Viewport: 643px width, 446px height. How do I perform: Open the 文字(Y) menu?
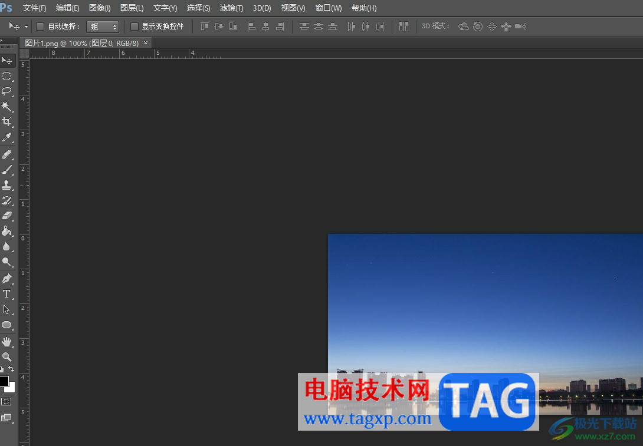[165, 8]
